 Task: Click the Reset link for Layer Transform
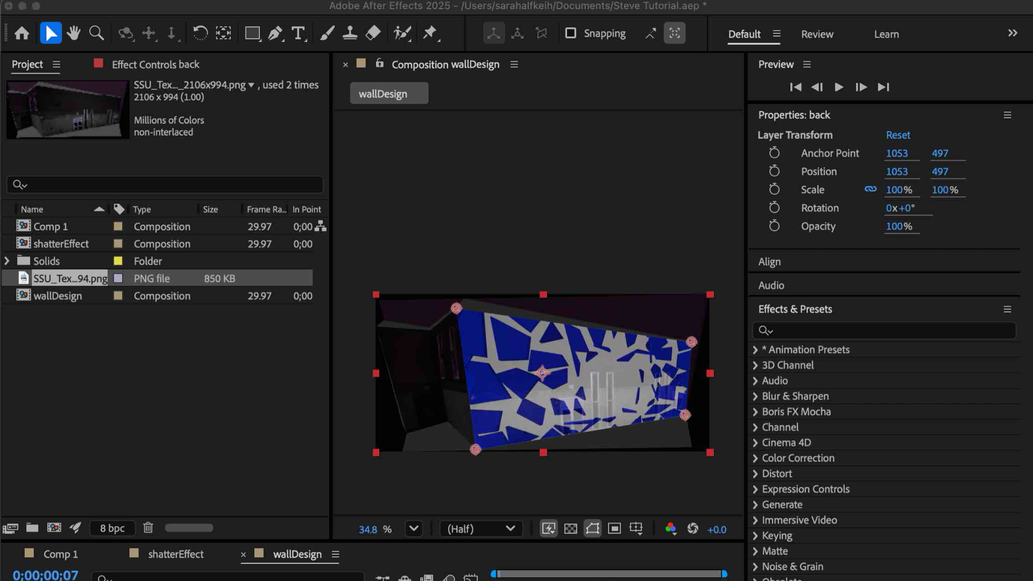[x=897, y=135]
